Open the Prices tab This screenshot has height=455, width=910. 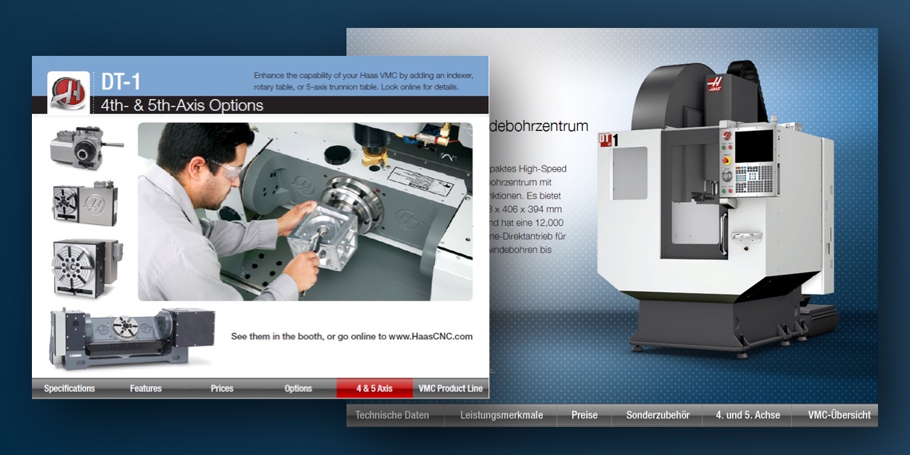222,389
